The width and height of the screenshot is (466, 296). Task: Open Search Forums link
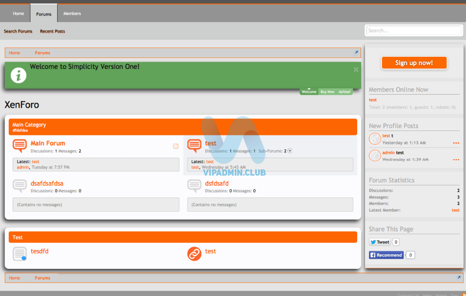click(18, 31)
